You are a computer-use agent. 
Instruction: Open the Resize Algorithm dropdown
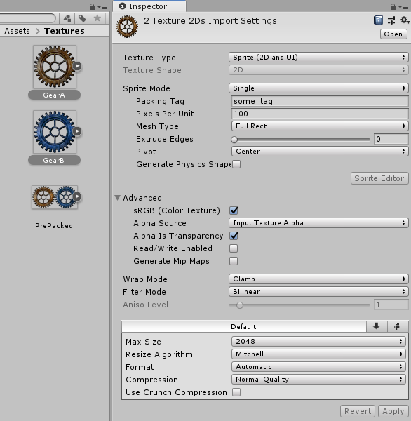[x=318, y=354]
